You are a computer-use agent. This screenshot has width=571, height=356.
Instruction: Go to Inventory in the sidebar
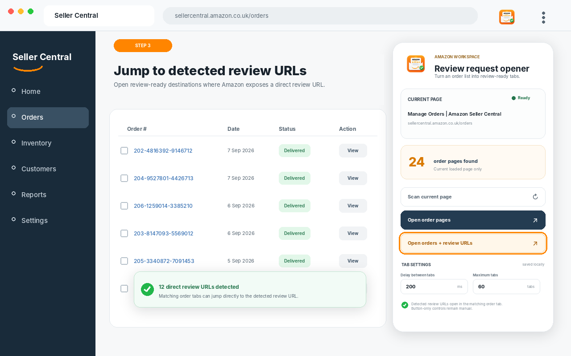48,143
